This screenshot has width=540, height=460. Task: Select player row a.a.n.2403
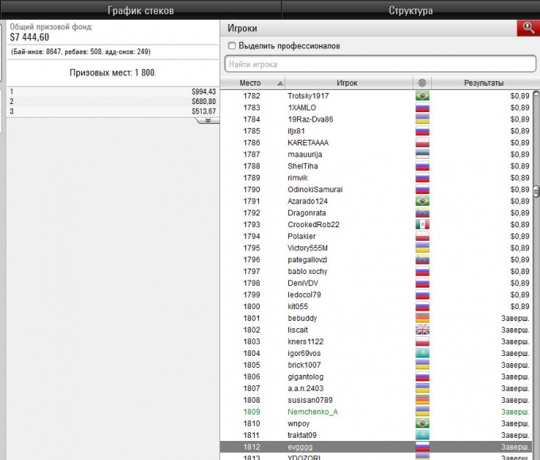376,388
